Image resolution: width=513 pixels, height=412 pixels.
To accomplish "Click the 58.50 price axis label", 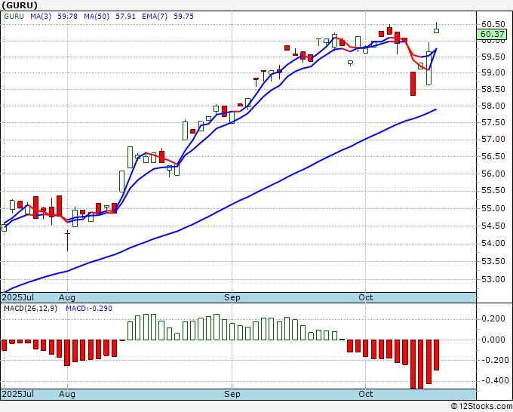I will (493, 89).
